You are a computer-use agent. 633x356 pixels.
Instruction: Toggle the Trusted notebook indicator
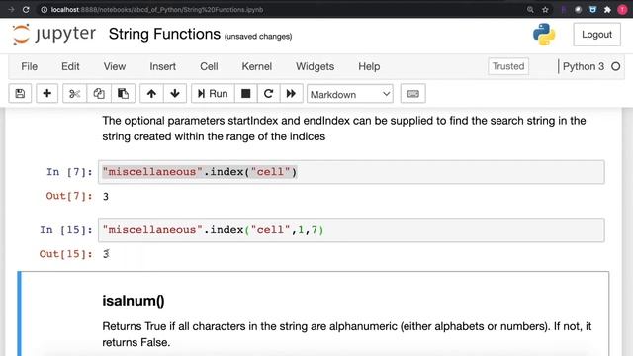coord(507,66)
